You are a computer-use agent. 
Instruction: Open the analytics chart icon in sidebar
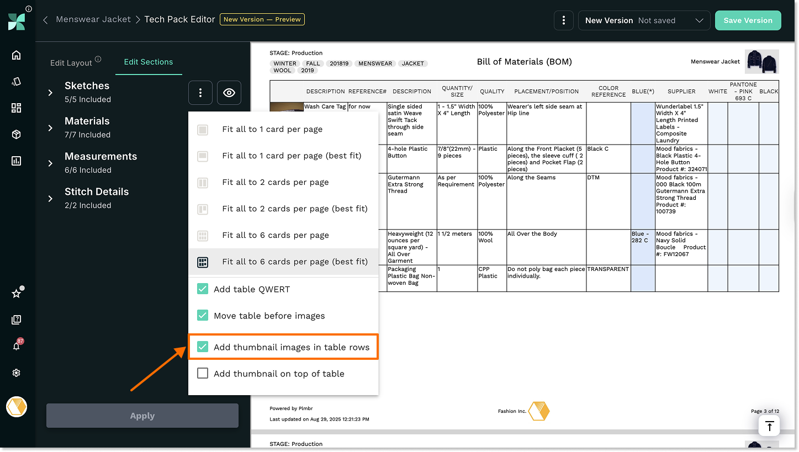coord(16,161)
